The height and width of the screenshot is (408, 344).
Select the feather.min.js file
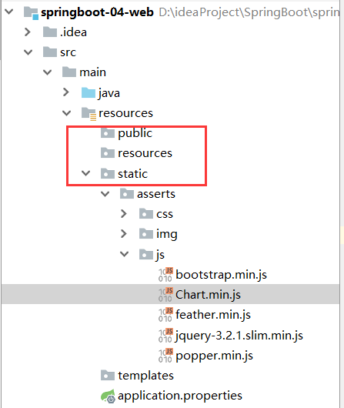point(213,315)
